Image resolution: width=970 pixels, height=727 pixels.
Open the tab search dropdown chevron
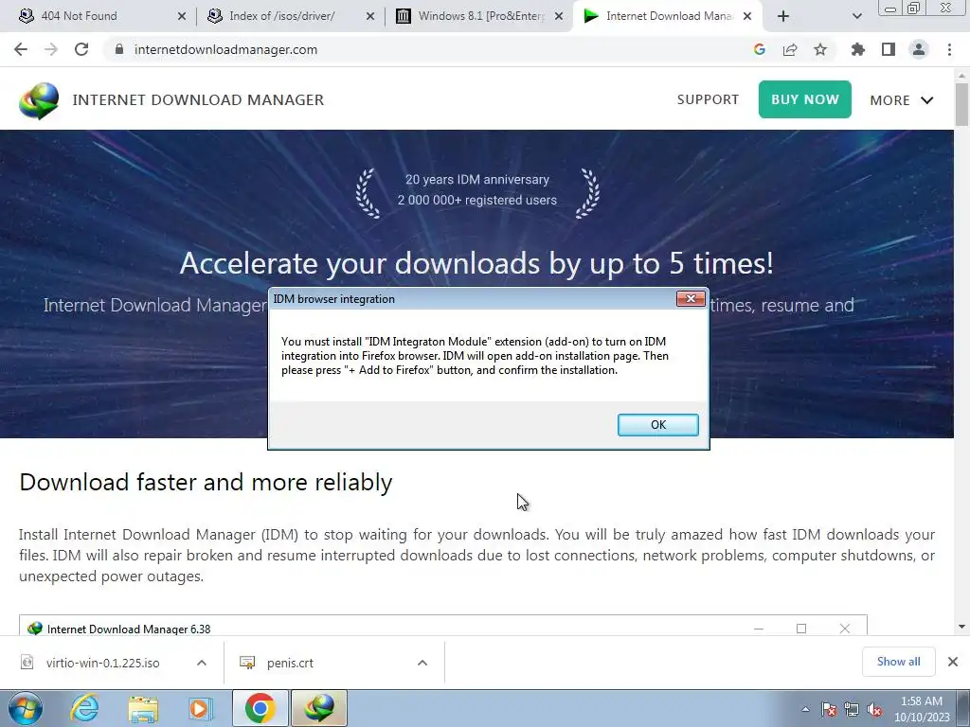click(x=856, y=17)
